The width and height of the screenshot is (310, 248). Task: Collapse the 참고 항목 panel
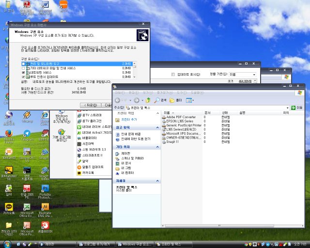157,128
